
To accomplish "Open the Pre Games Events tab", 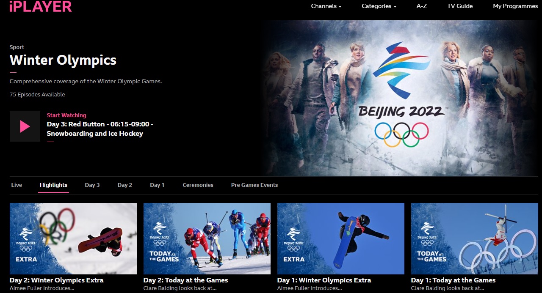I will coord(254,185).
